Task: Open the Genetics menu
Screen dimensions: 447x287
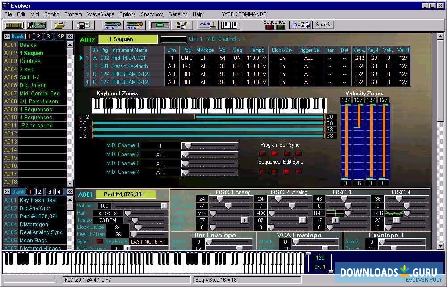Action: click(177, 14)
